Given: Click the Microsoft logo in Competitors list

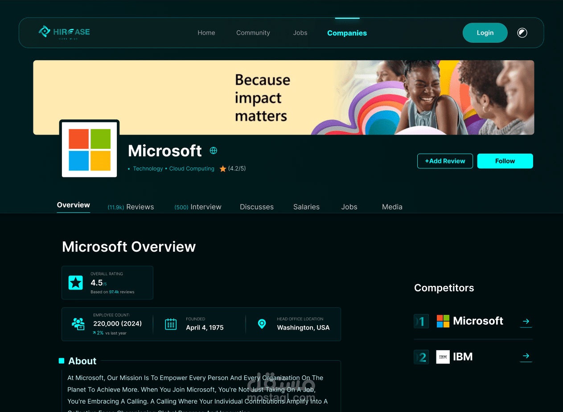Looking at the screenshot, I should [443, 321].
